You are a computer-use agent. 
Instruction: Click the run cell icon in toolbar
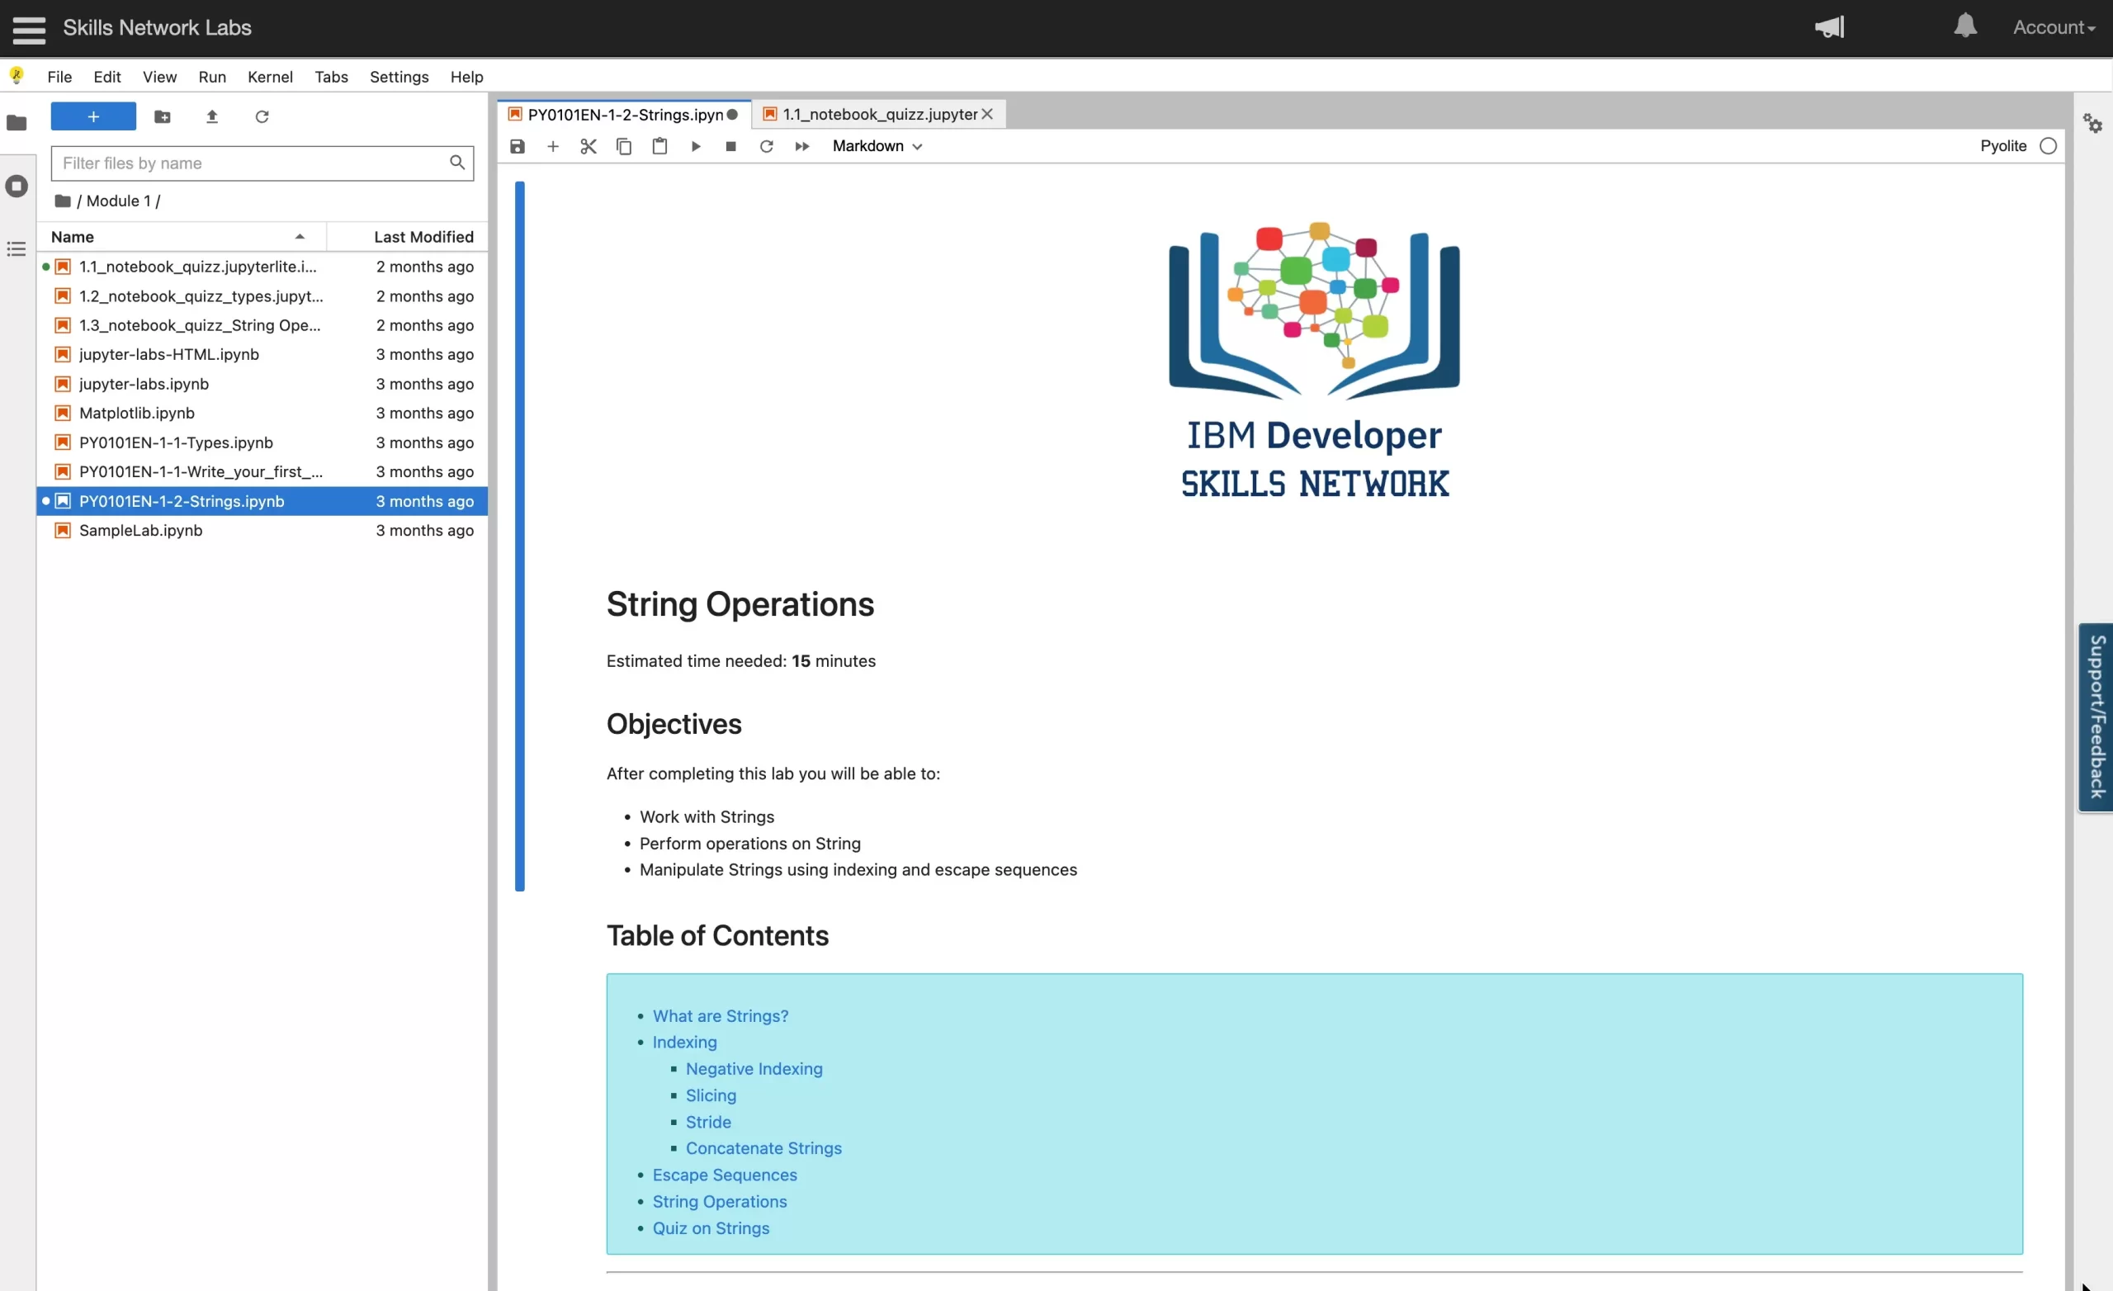pyautogui.click(x=694, y=145)
